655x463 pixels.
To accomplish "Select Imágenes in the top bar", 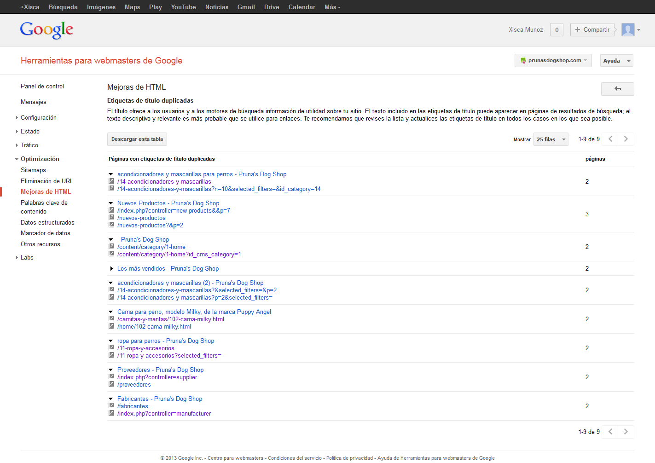I will [101, 7].
